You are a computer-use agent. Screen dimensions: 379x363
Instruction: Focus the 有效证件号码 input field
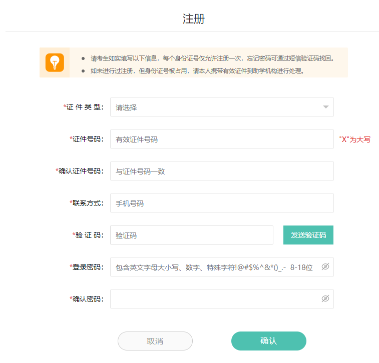click(x=221, y=139)
